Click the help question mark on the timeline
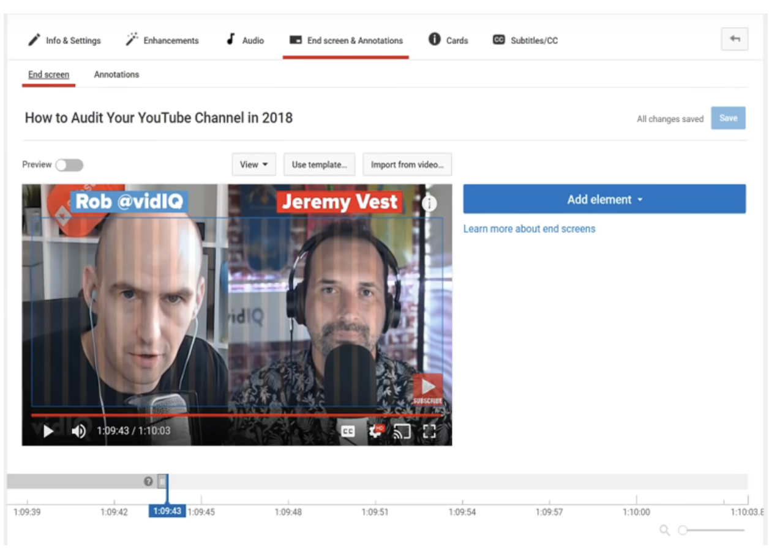This screenshot has width=780, height=555. pos(148,482)
